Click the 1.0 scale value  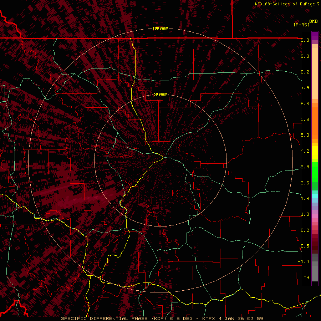point(305,214)
